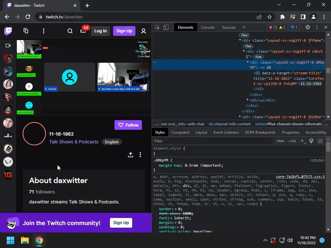
Task: Open the Properties tab in DevTools
Action: 291,132
